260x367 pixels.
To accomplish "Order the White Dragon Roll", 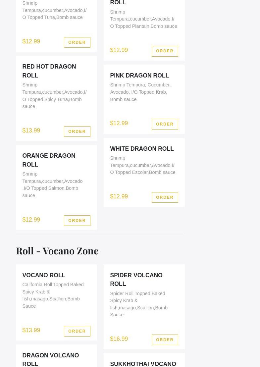I will pyautogui.click(x=165, y=197).
